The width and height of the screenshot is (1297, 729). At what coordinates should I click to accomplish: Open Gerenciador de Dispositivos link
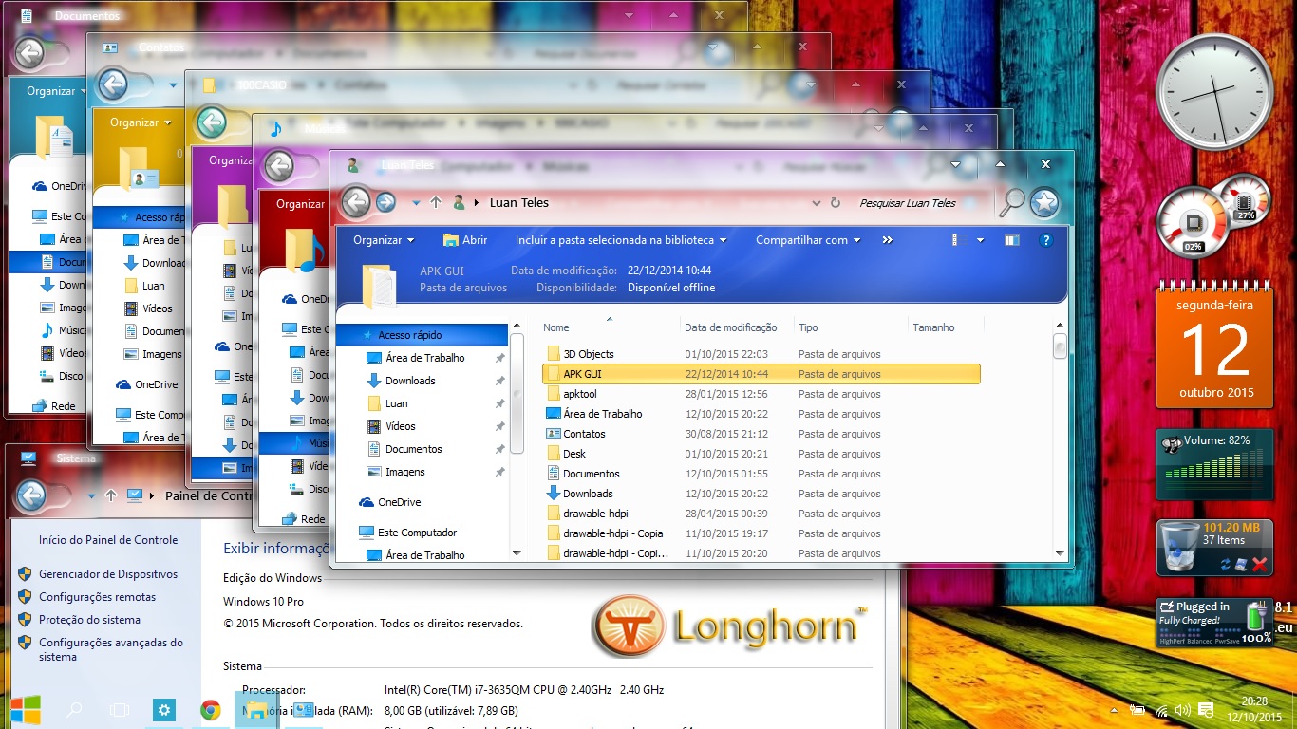tap(108, 574)
